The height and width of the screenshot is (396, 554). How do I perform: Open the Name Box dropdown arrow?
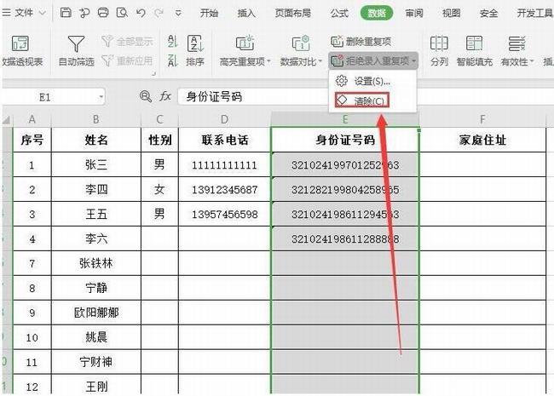tap(101, 97)
